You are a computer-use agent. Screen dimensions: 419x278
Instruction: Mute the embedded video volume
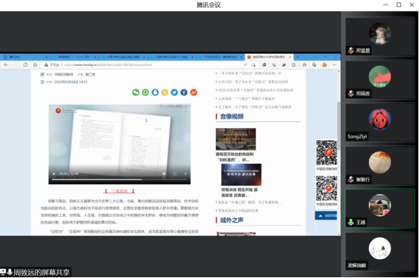tap(164, 174)
